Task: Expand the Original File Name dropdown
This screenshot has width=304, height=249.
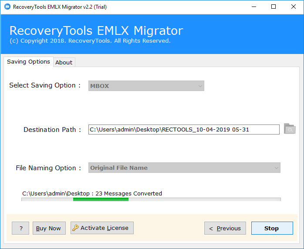Action: click(x=184, y=168)
